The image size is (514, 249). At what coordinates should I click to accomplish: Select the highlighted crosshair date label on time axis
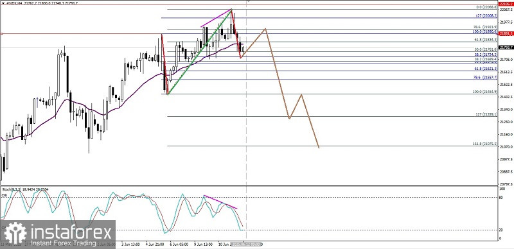246,245
